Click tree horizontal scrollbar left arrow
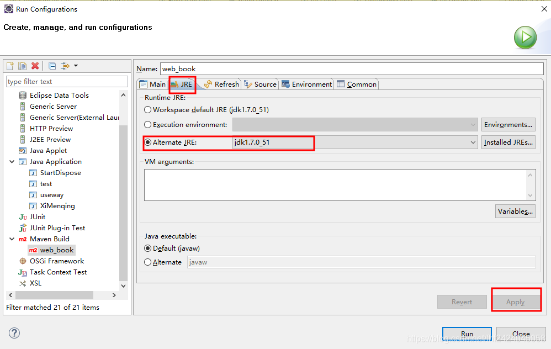This screenshot has width=551, height=349. point(10,295)
